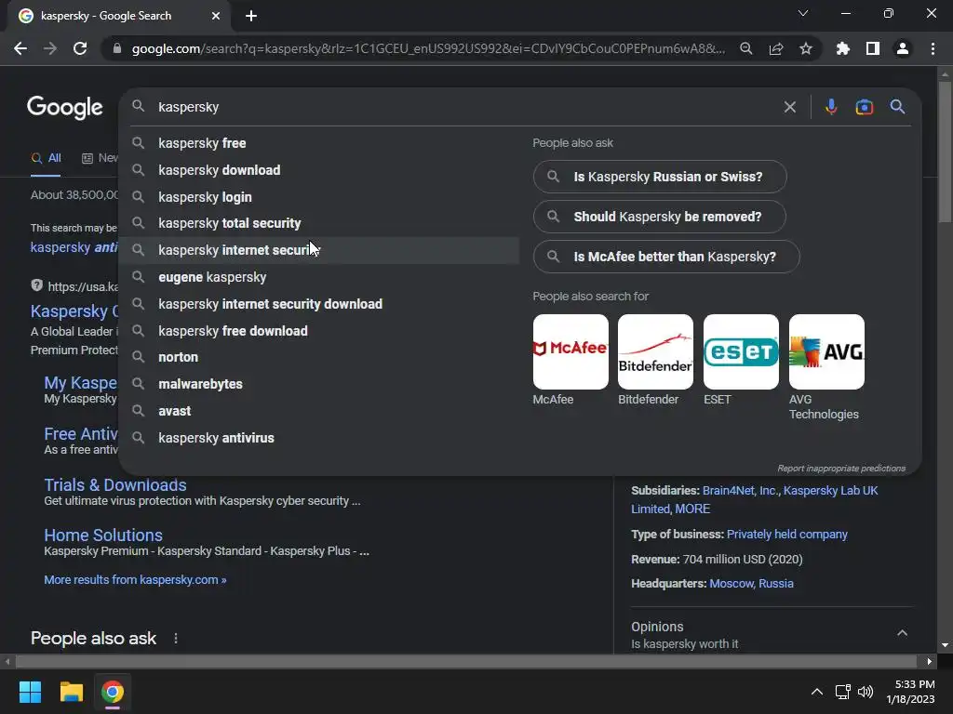Select suggestion kaspersky total security
This screenshot has width=953, height=714.
click(x=319, y=223)
